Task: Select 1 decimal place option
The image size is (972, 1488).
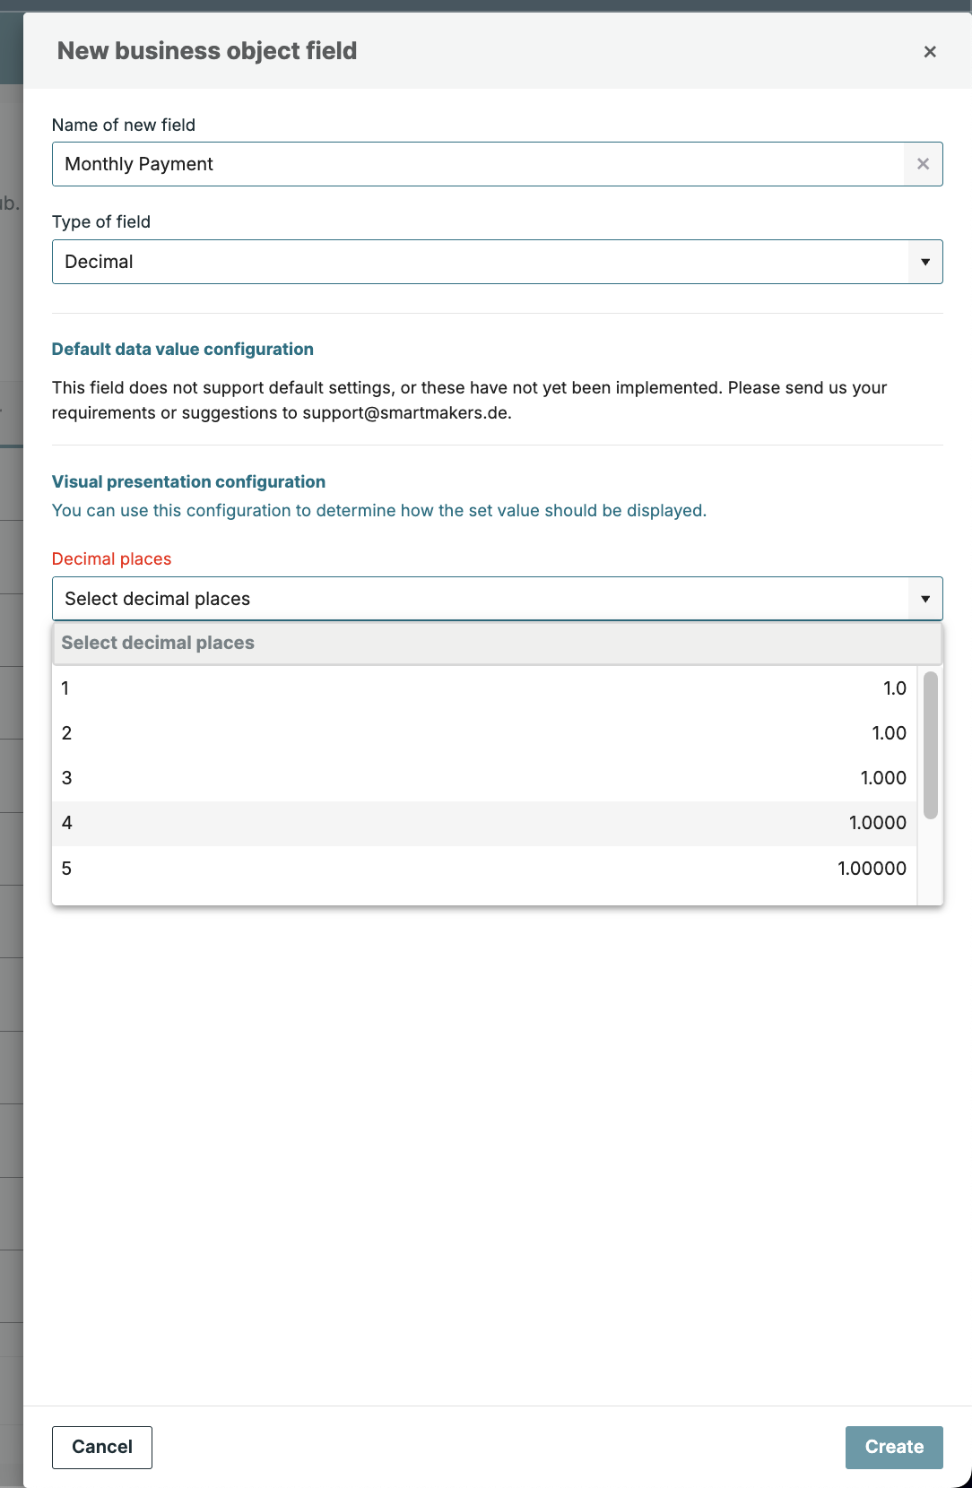Action: click(484, 688)
